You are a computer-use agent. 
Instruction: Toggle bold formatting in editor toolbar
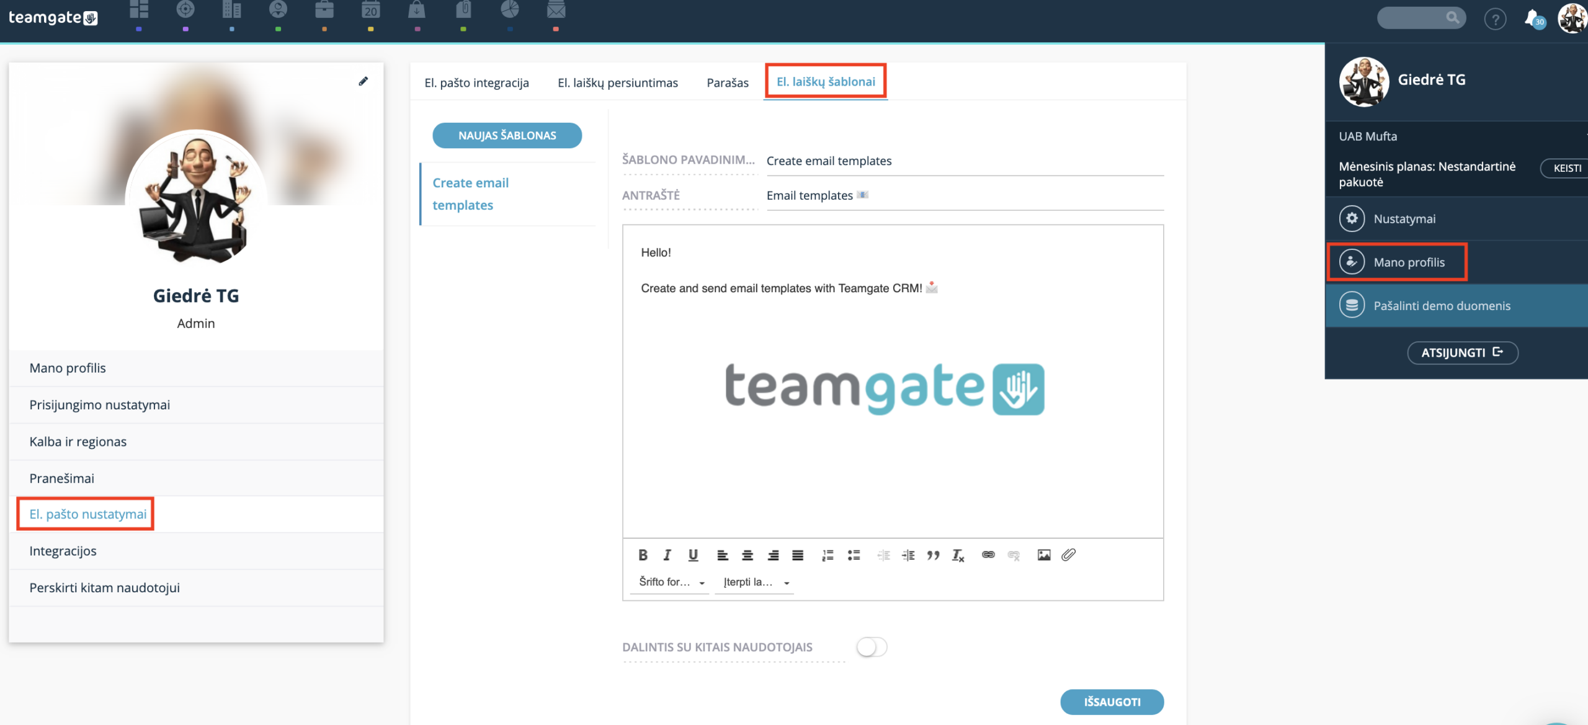[643, 555]
